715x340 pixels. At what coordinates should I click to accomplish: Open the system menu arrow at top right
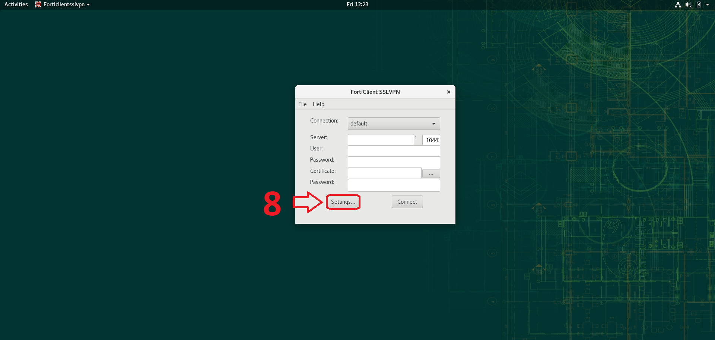[x=708, y=4]
